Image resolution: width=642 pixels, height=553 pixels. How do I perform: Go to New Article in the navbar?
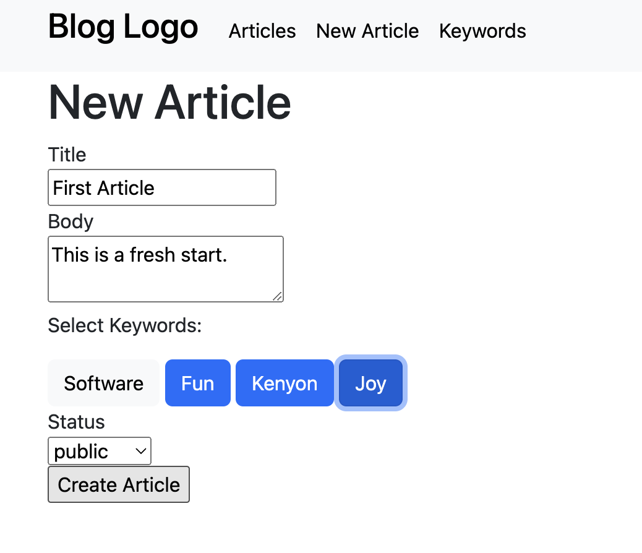tap(367, 31)
